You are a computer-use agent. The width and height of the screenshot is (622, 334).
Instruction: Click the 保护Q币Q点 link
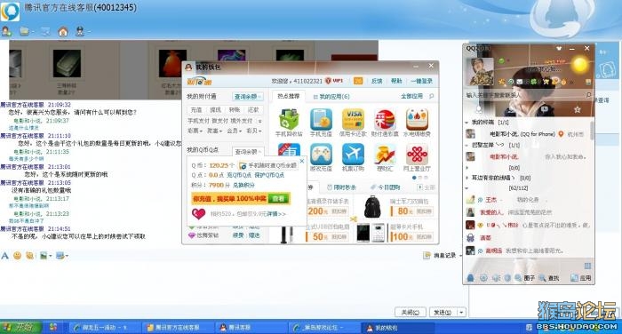point(269,175)
